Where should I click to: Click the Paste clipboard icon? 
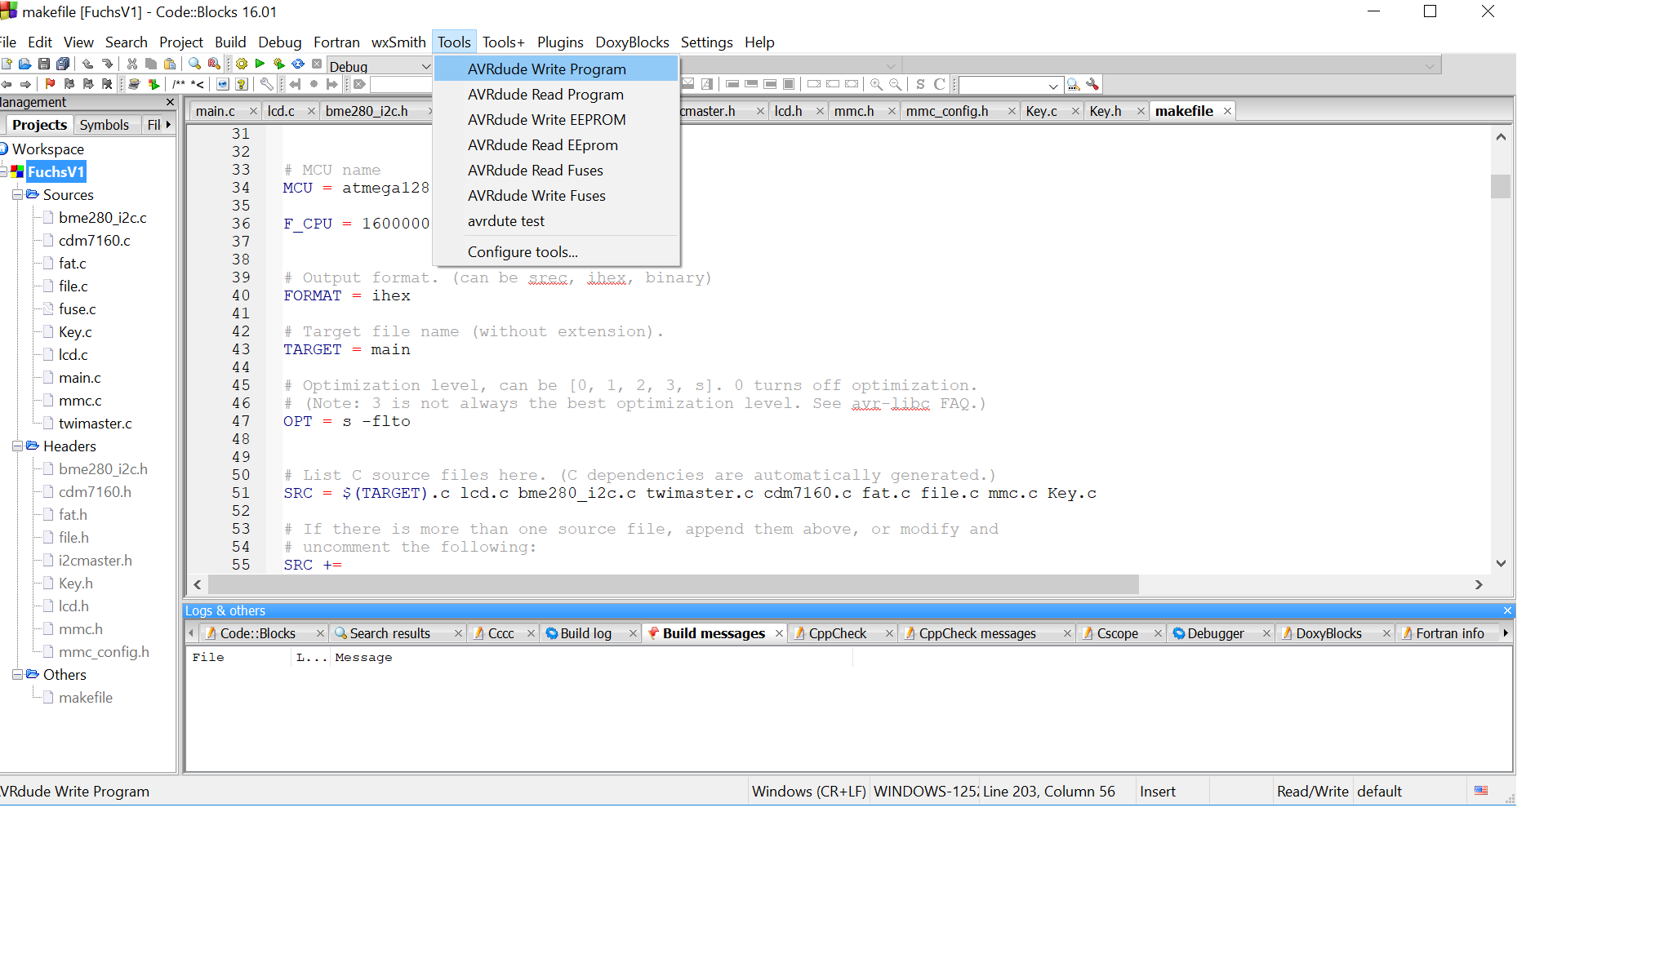170,64
